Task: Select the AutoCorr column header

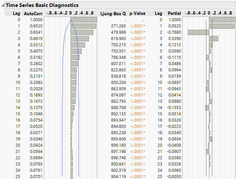Action: [33, 14]
